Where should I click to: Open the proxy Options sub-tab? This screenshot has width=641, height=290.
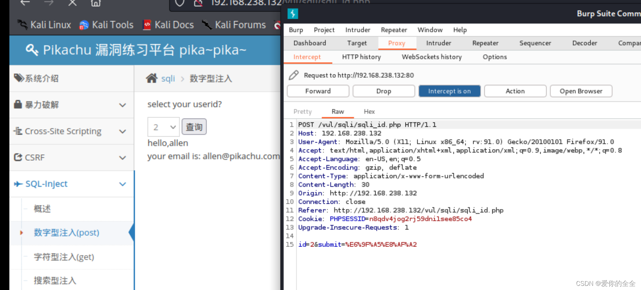point(495,57)
